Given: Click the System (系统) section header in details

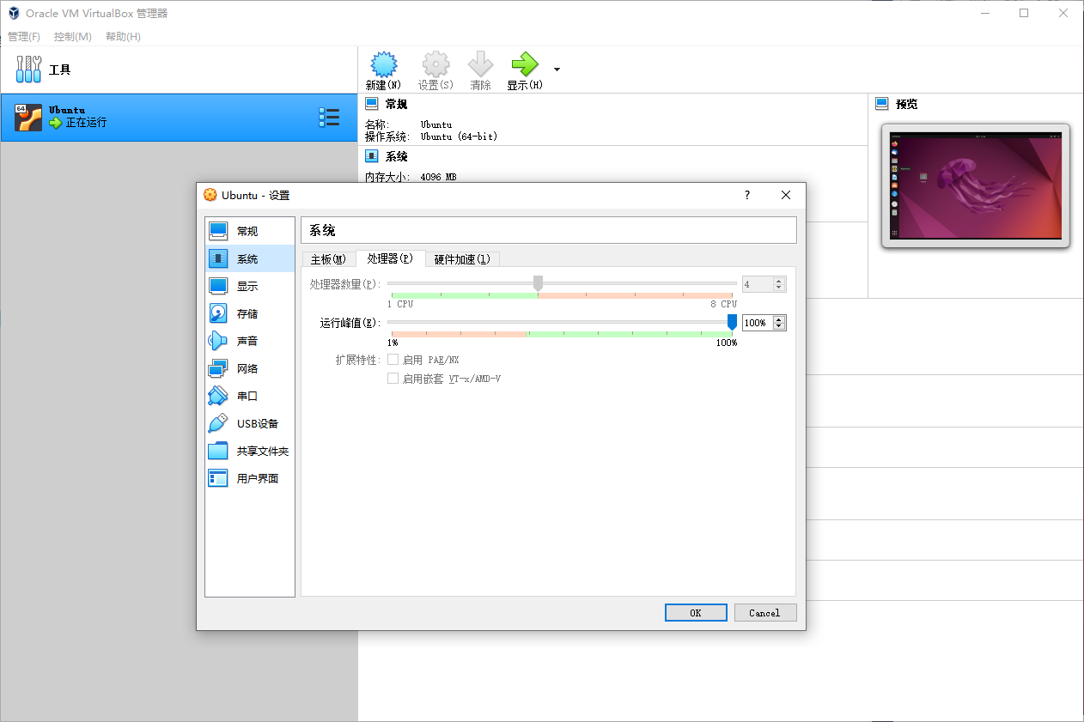Looking at the screenshot, I should click(x=396, y=156).
